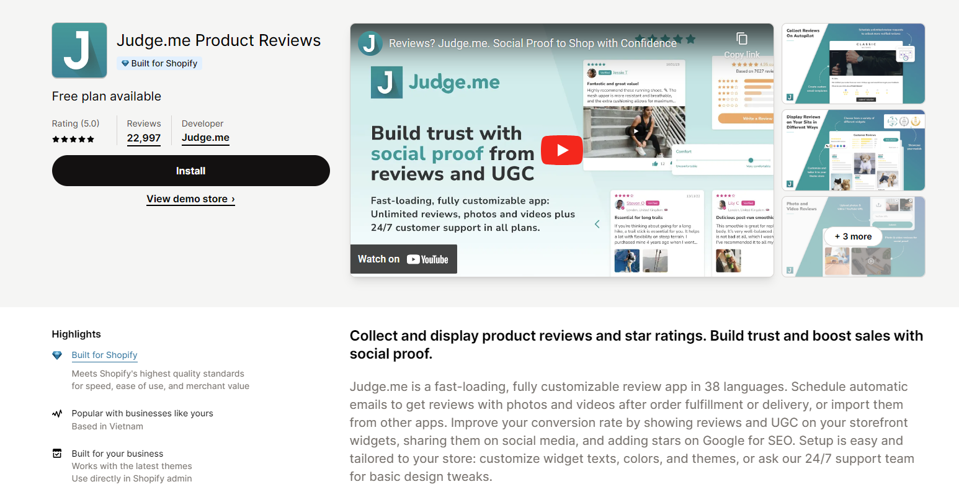This screenshot has width=959, height=497.
Task: Click the blue diamond icon under Highlights
Action: pos(57,355)
